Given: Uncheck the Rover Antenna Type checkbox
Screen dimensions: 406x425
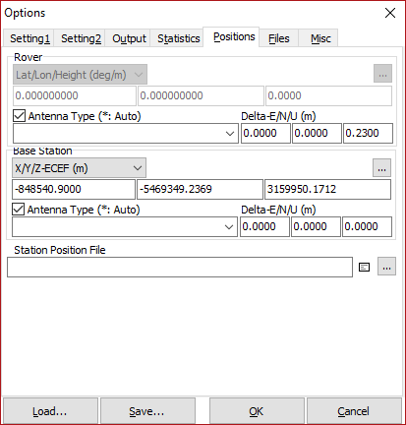Looking at the screenshot, I should tap(19, 116).
